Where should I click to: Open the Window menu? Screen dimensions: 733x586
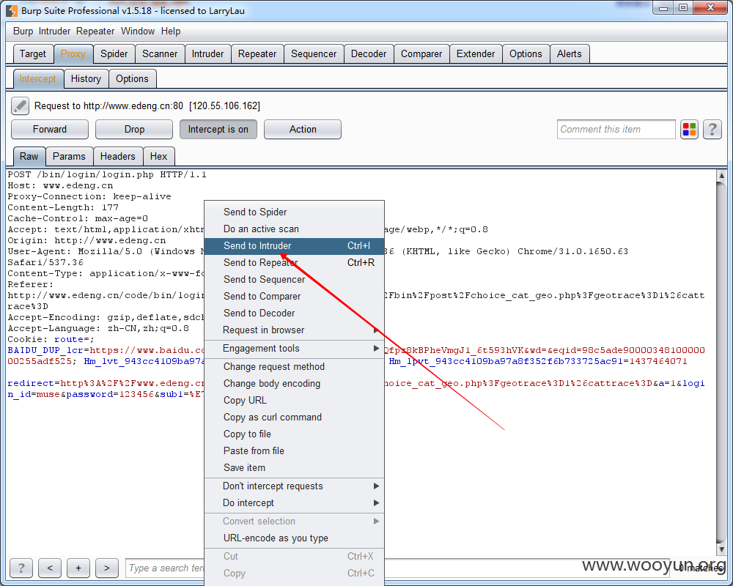tap(138, 31)
